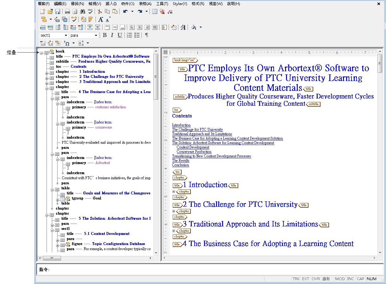Open the 插入(I) menu
386x284 pixels.
pyautogui.click(x=111, y=4)
